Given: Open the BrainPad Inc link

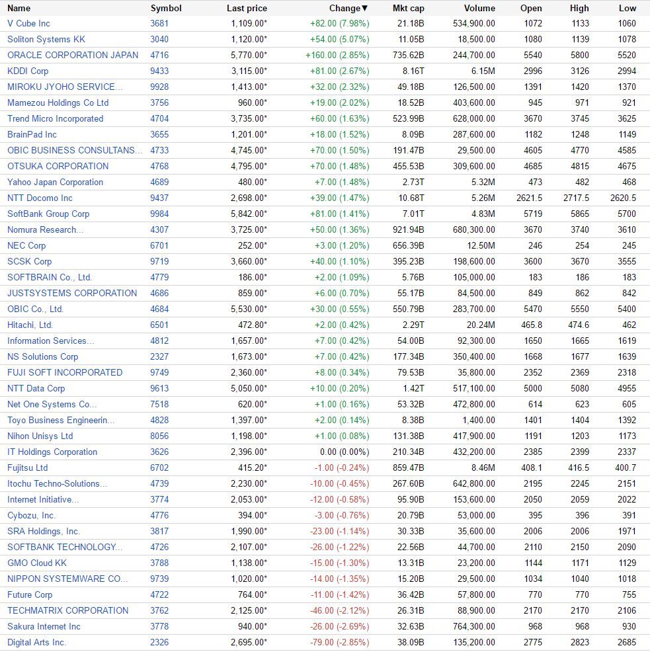Looking at the screenshot, I should click(x=32, y=134).
